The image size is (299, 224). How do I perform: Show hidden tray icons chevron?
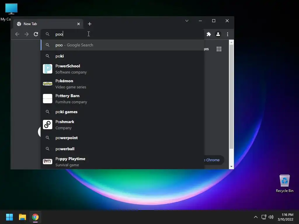tap(256, 217)
